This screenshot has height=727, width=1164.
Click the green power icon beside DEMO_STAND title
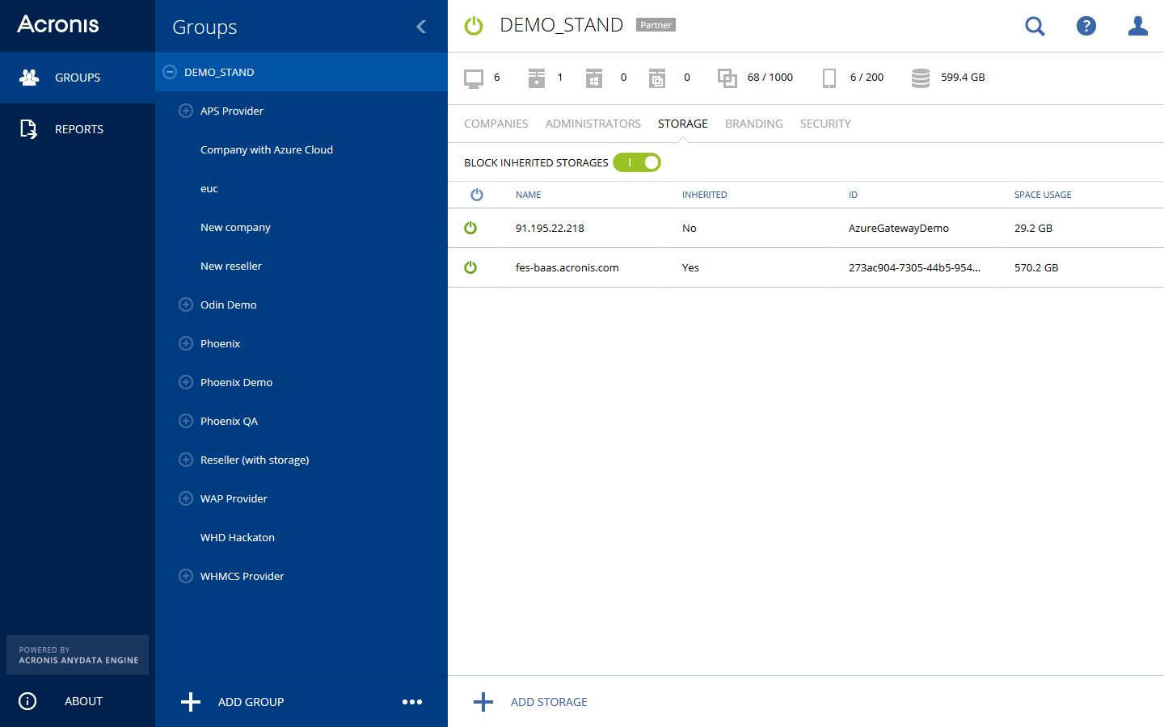coord(474,26)
